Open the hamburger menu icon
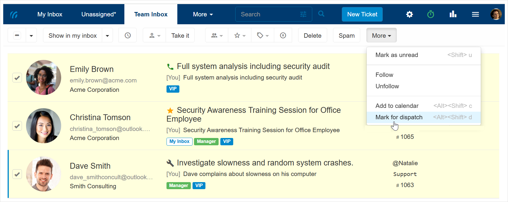 (475, 14)
